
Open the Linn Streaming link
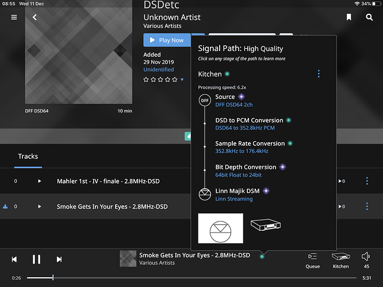point(233,199)
